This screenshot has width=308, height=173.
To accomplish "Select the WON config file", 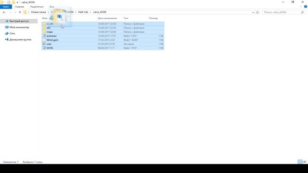I will tap(103, 48).
